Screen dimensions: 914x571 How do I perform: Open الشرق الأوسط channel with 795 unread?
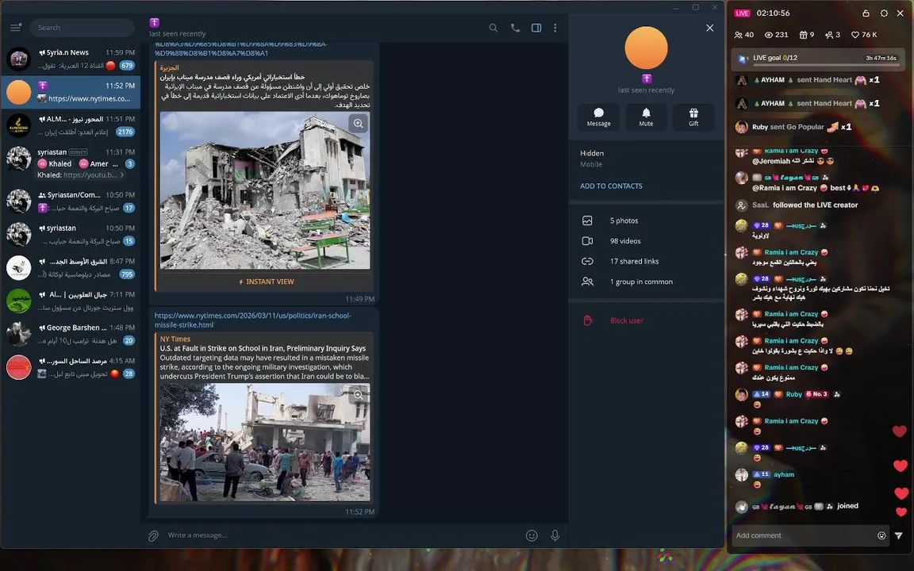click(71, 267)
